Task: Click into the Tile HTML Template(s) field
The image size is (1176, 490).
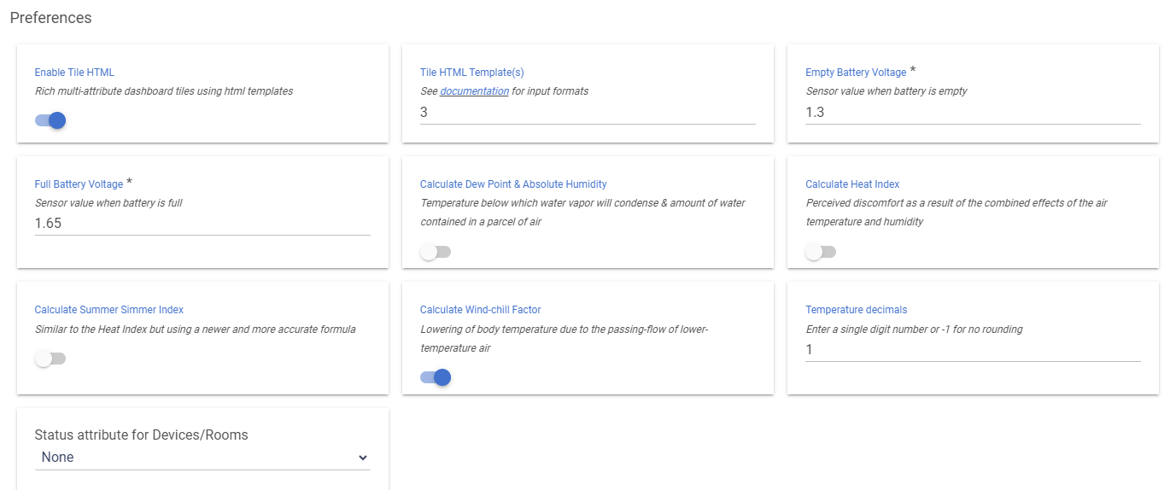Action: [x=588, y=113]
